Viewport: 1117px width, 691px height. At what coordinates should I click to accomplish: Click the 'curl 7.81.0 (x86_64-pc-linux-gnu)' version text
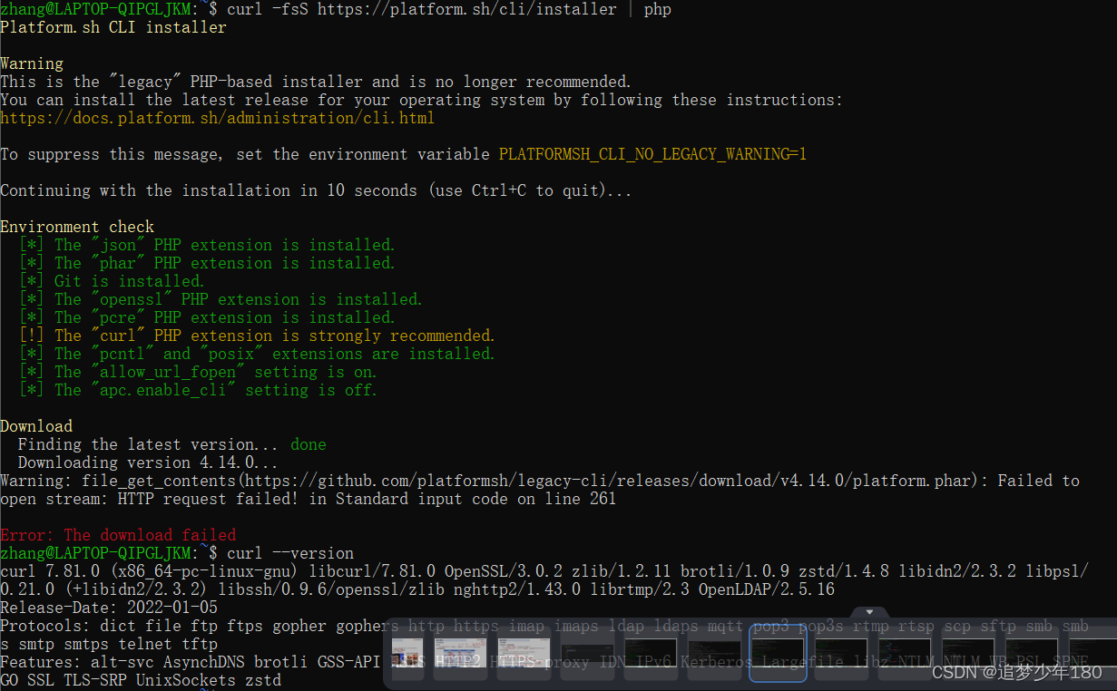coord(150,571)
